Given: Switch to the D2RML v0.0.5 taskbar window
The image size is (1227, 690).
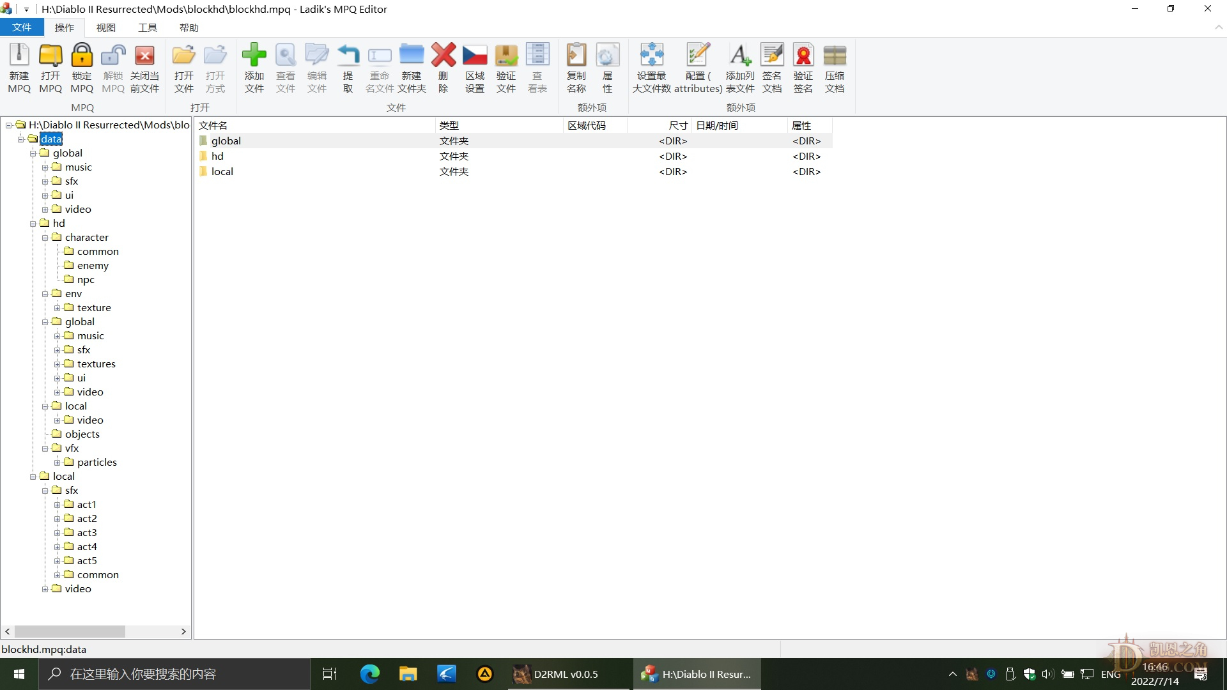Looking at the screenshot, I should tap(569, 674).
